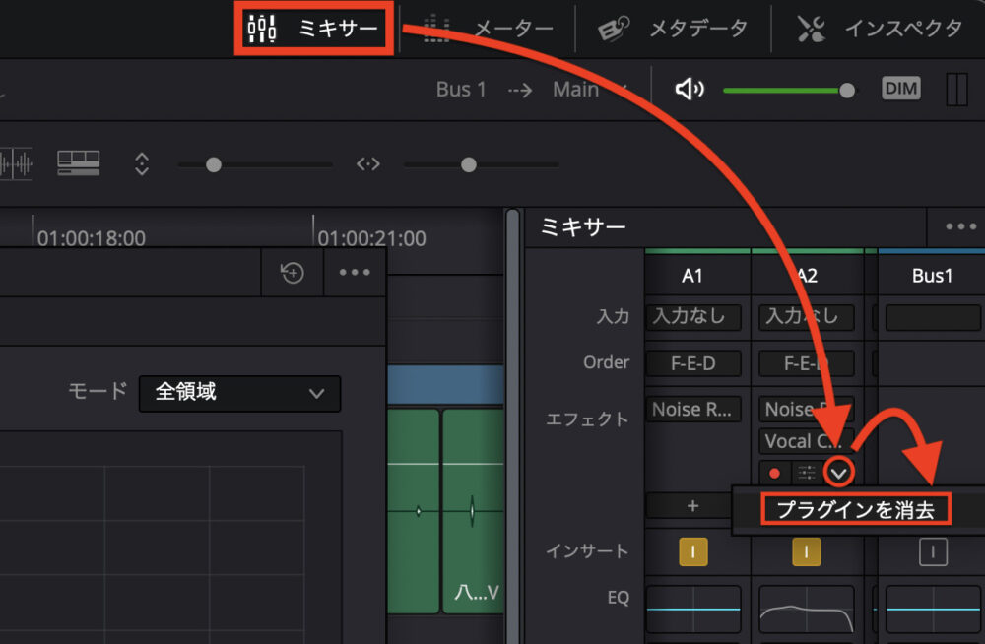Select the green audio clip labeled 八...V
The image size is (985, 644).
tap(473, 511)
